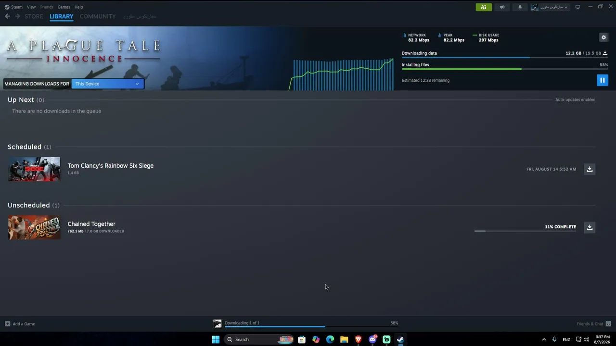616x346 pixels.
Task: Click "Estimated 12:33 remaining" text
Action: [425, 80]
